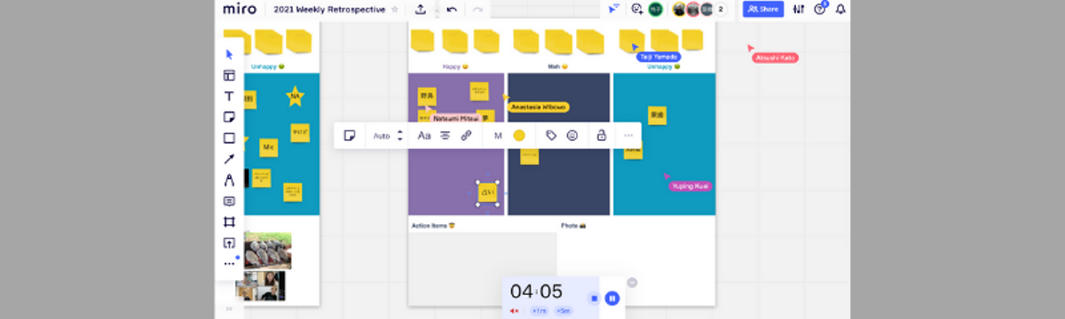Open the Comment tool in left toolbar
The image size is (1065, 319).
pos(229,201)
